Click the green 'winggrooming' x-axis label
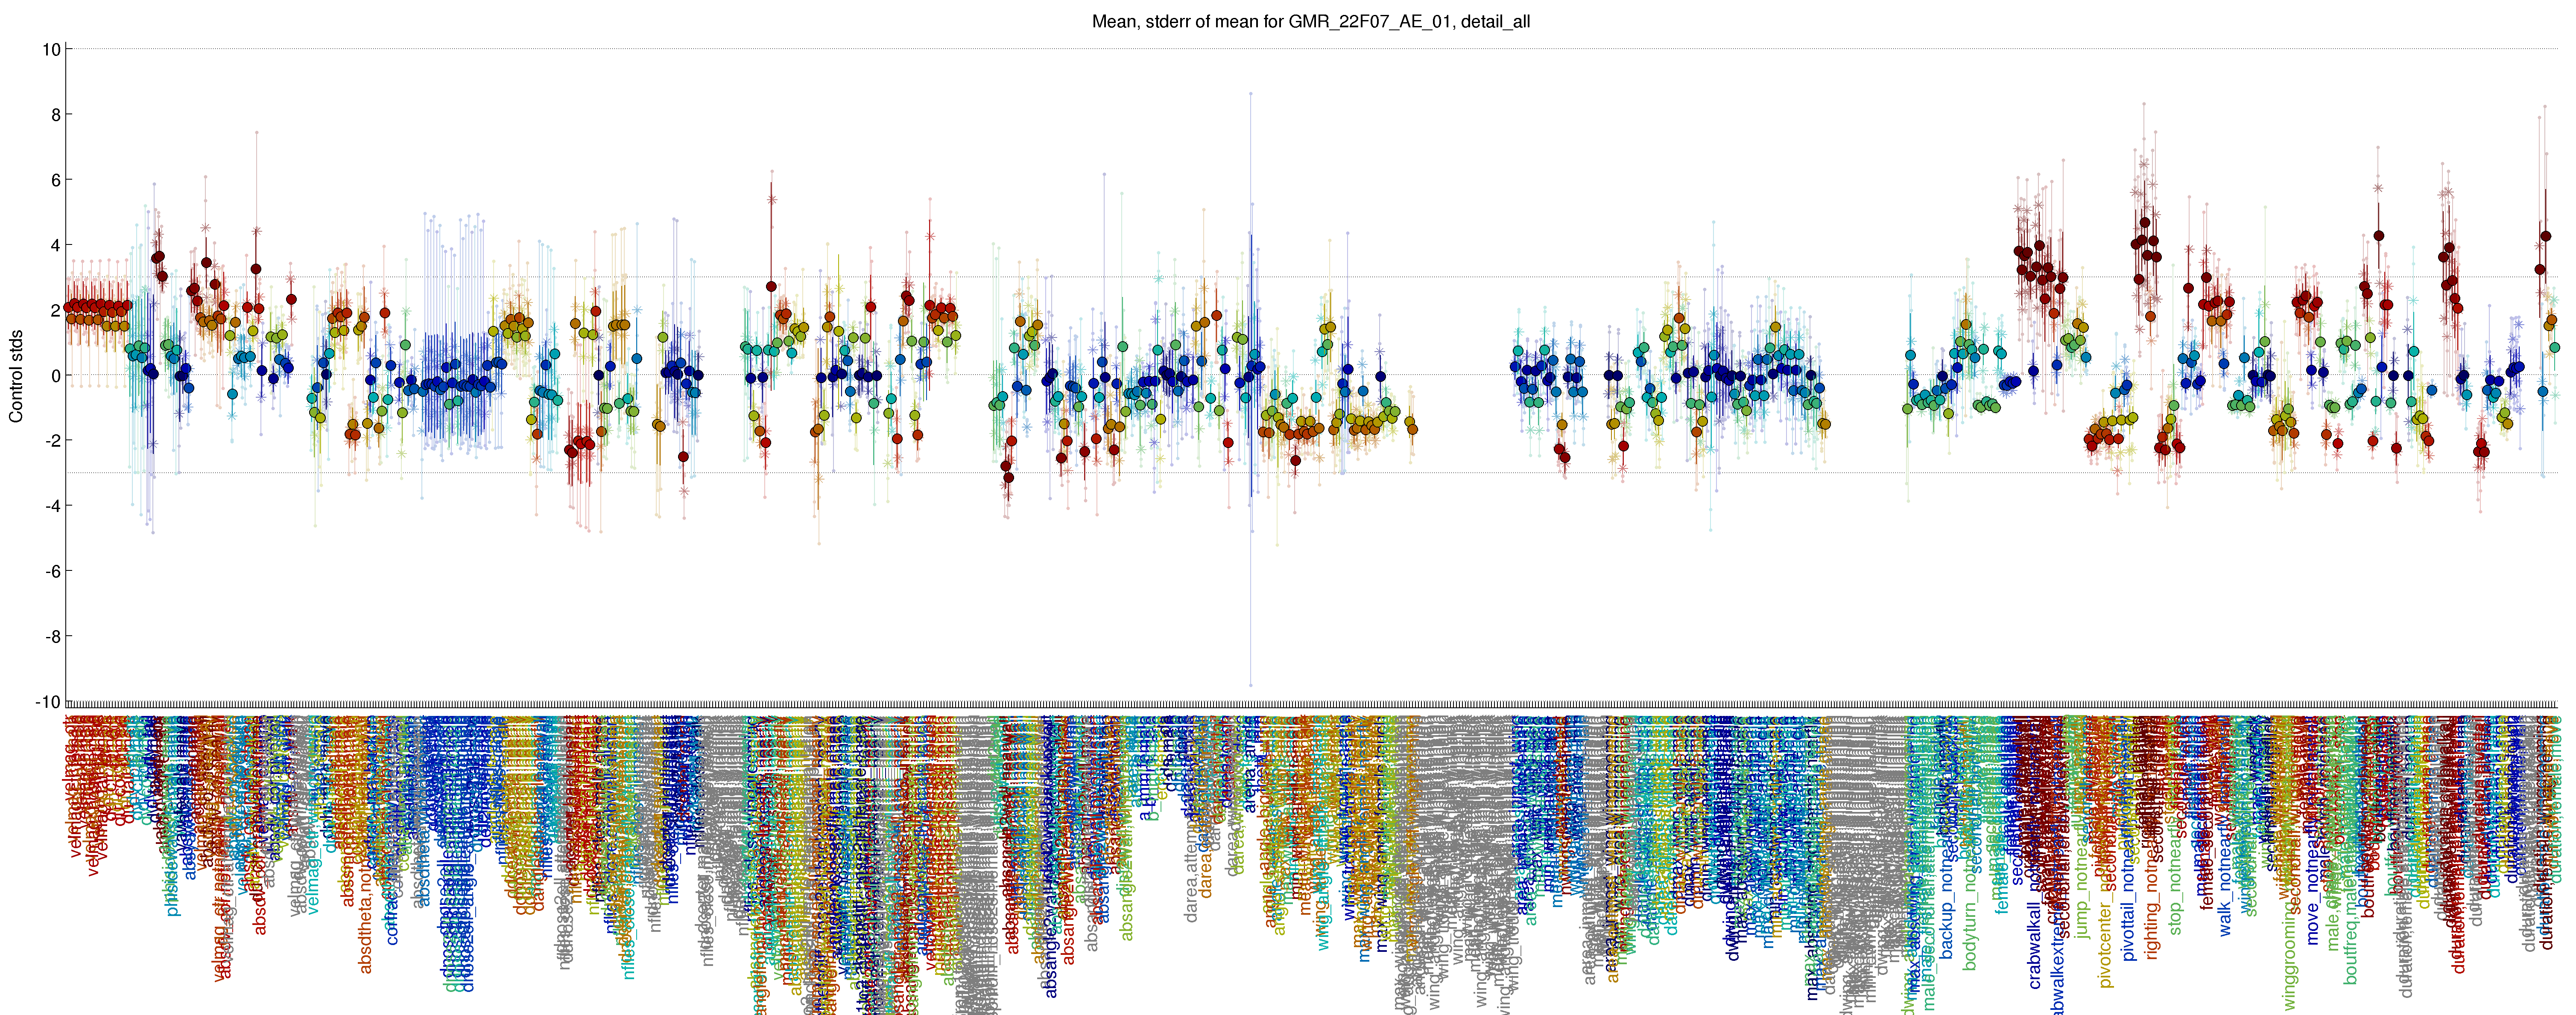 tap(2290, 957)
